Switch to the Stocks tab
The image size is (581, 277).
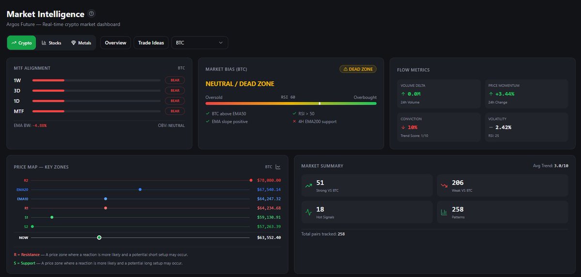51,43
